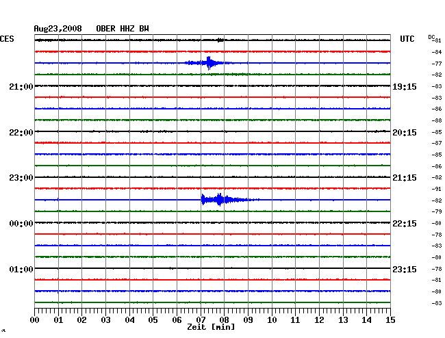
Task: Click minute axis tick label 04
Action: coord(129,320)
